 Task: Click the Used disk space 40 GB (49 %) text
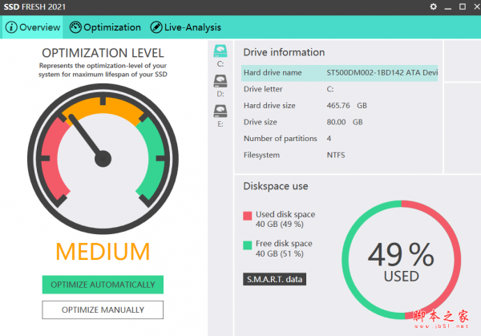pos(285,219)
